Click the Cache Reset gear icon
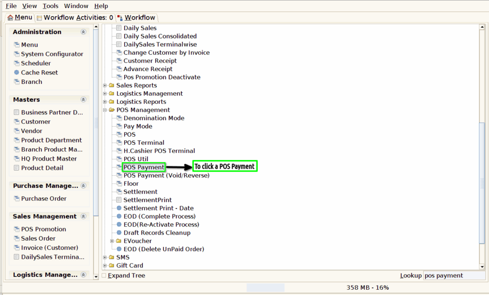This screenshot has height=295, width=489. point(17,72)
